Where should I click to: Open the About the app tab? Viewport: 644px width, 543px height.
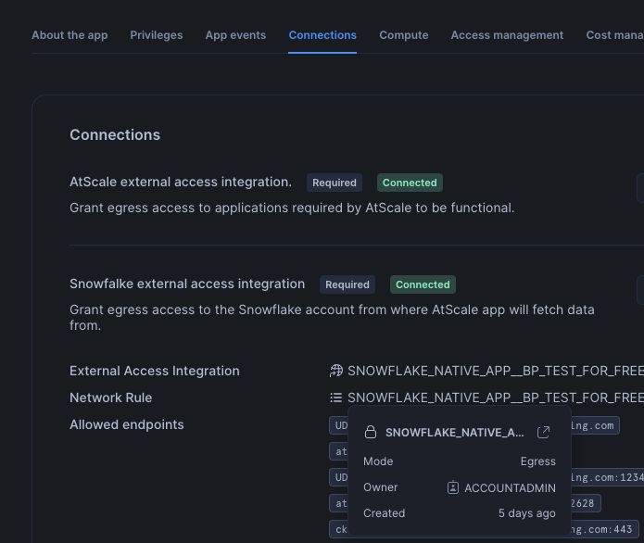point(69,35)
